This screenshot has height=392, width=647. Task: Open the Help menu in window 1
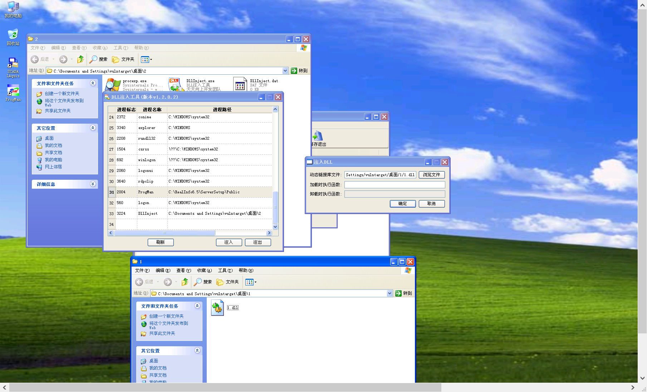tap(246, 271)
